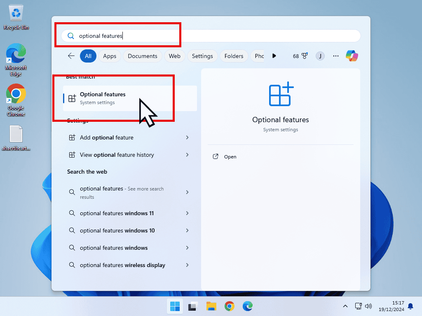
Task: Click search icon beside optional features windows 11
Action: [72, 213]
